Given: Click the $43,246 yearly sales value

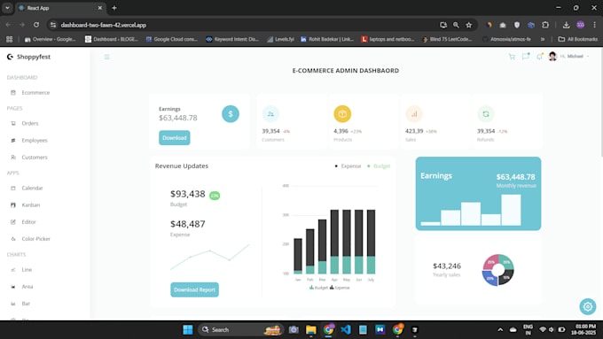Looking at the screenshot, I should [447, 266].
